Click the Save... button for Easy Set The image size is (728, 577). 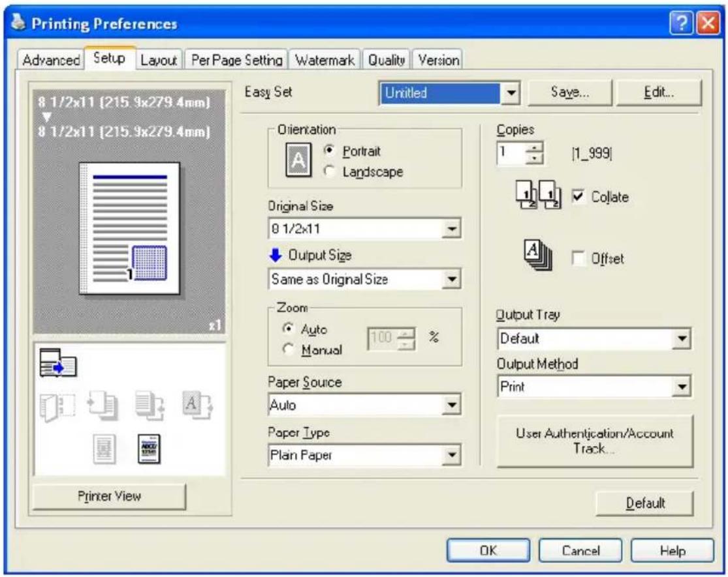click(x=570, y=93)
